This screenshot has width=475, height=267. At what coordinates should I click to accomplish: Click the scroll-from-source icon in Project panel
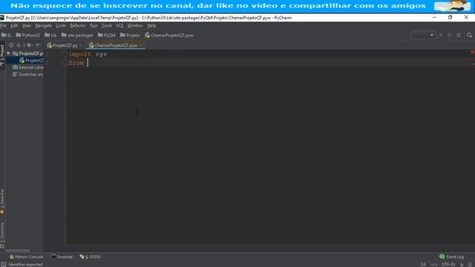[11, 45]
